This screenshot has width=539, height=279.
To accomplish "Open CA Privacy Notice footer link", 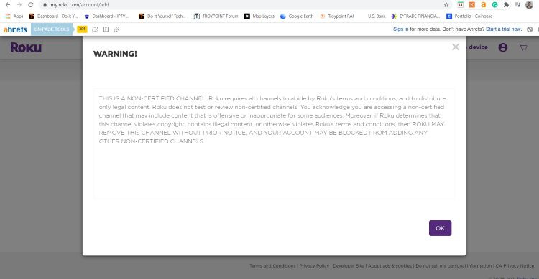I will (515, 266).
